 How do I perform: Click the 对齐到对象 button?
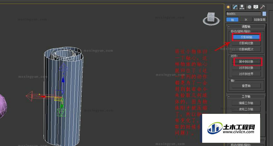coord(246,68)
